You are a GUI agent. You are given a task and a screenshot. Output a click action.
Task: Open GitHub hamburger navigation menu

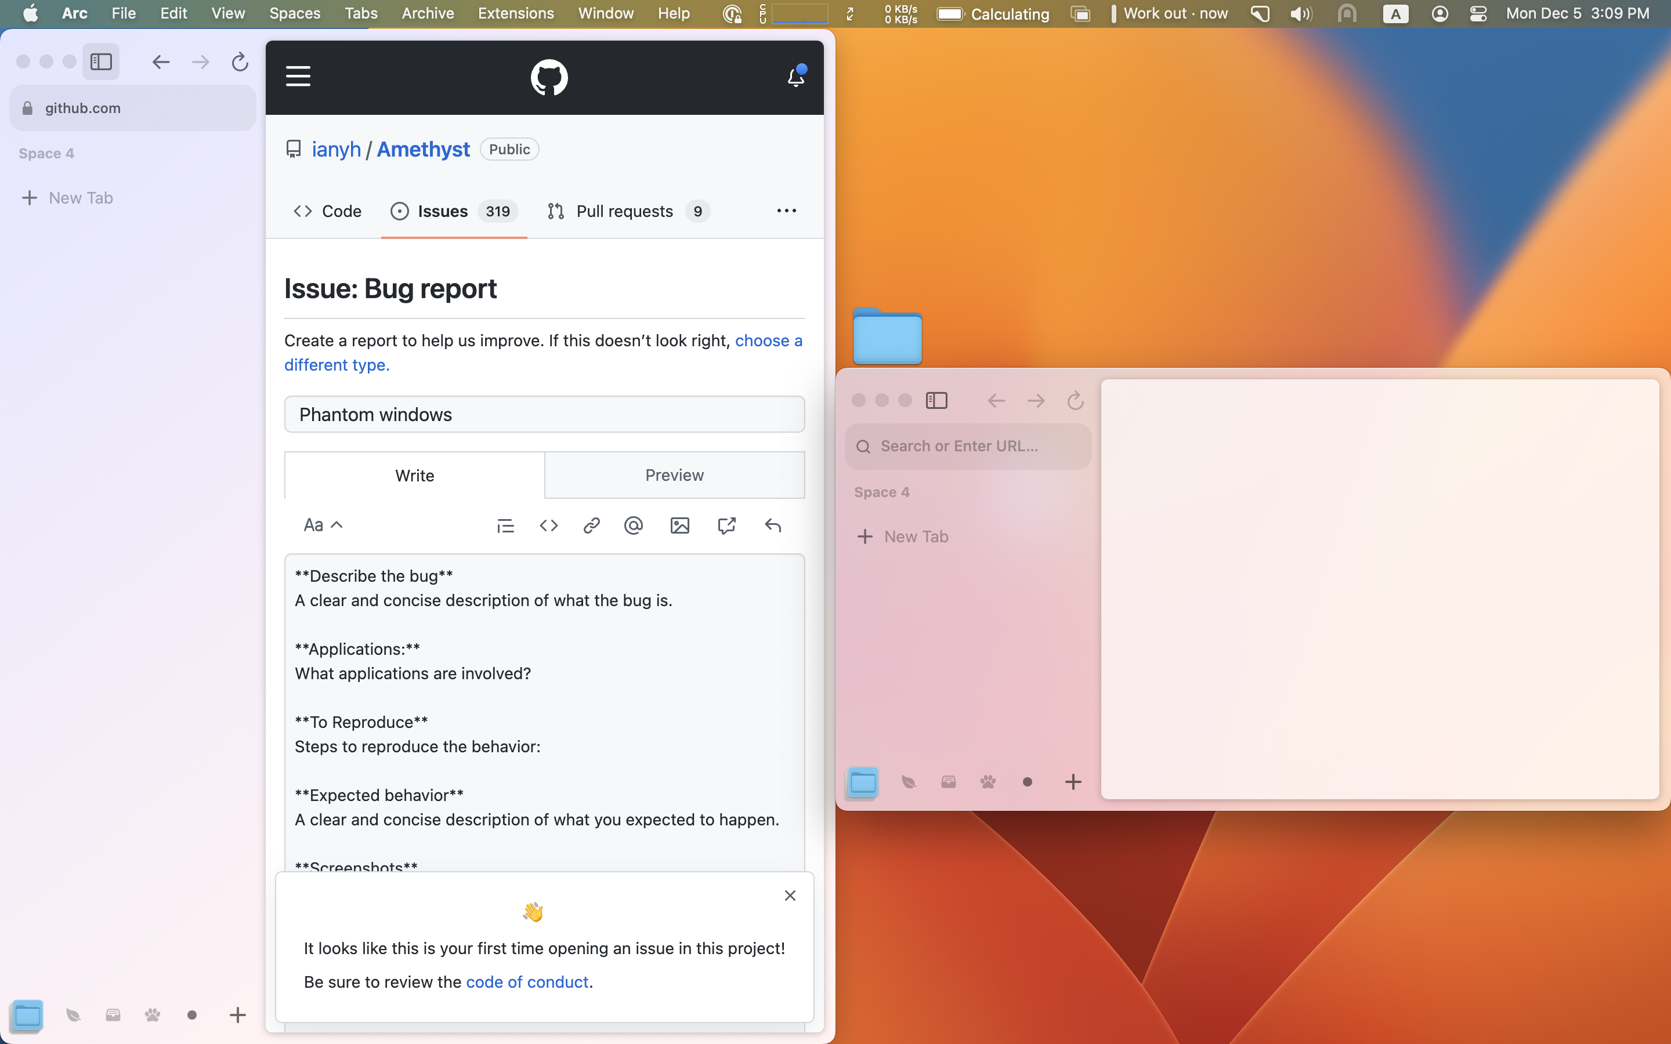pyautogui.click(x=298, y=76)
